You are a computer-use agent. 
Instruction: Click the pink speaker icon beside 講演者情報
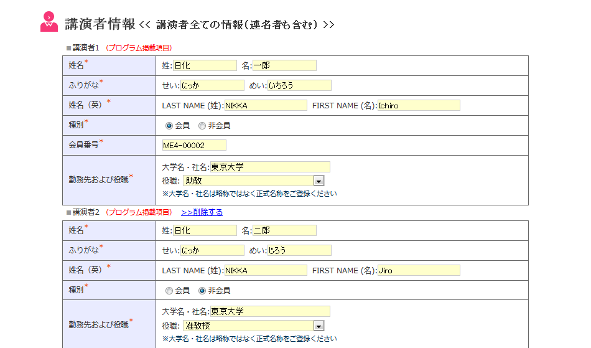point(49,22)
